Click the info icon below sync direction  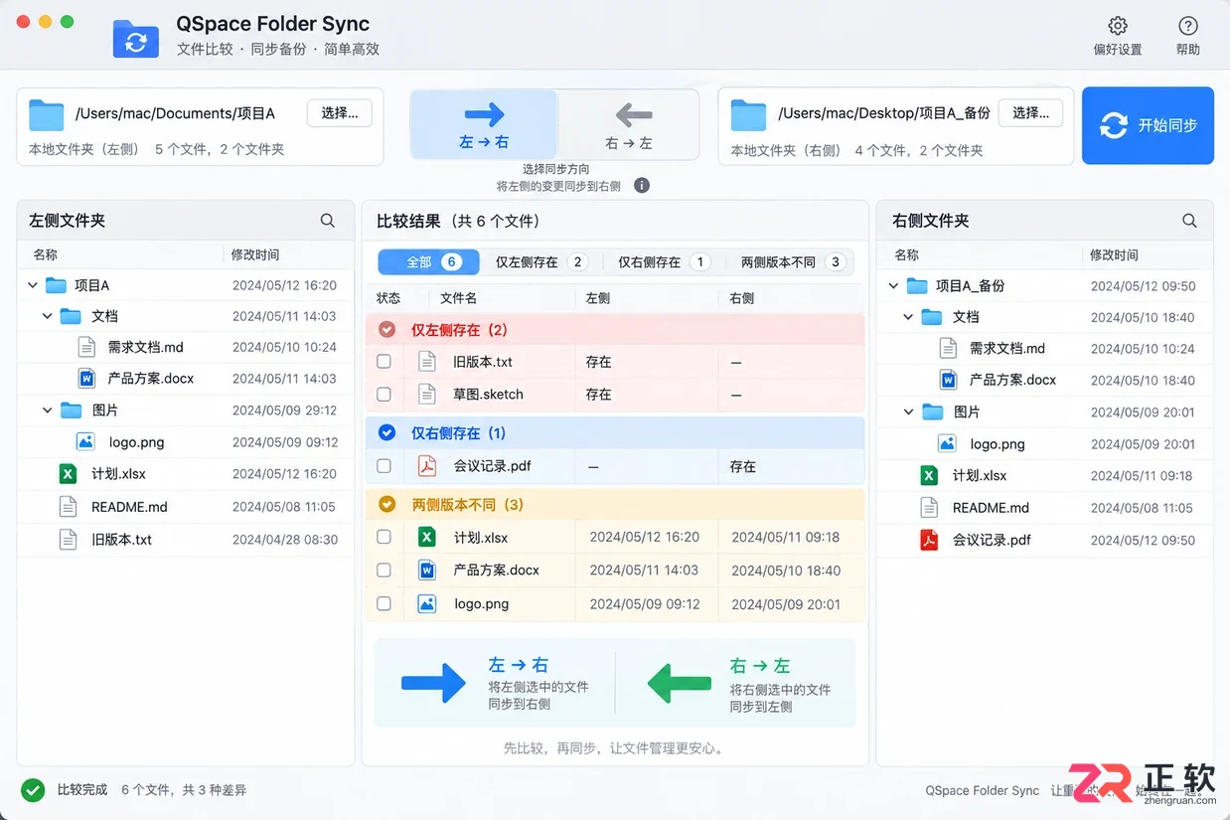coord(642,185)
